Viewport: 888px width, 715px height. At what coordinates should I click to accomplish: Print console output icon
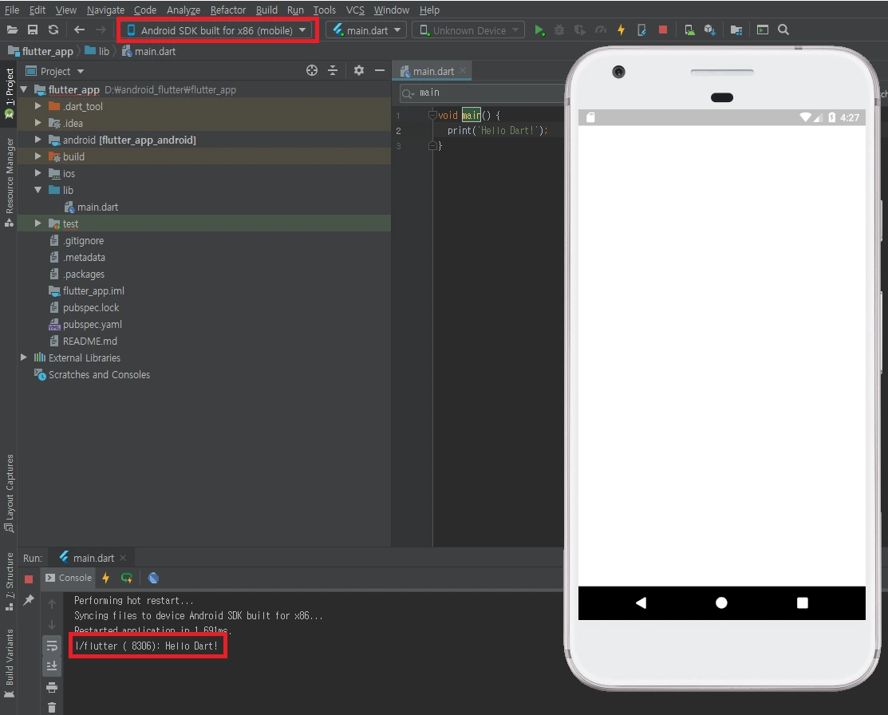point(52,688)
